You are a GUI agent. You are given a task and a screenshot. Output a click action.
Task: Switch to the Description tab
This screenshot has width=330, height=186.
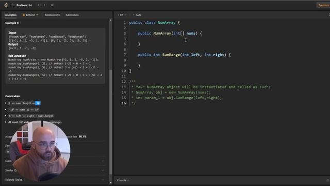(10, 15)
